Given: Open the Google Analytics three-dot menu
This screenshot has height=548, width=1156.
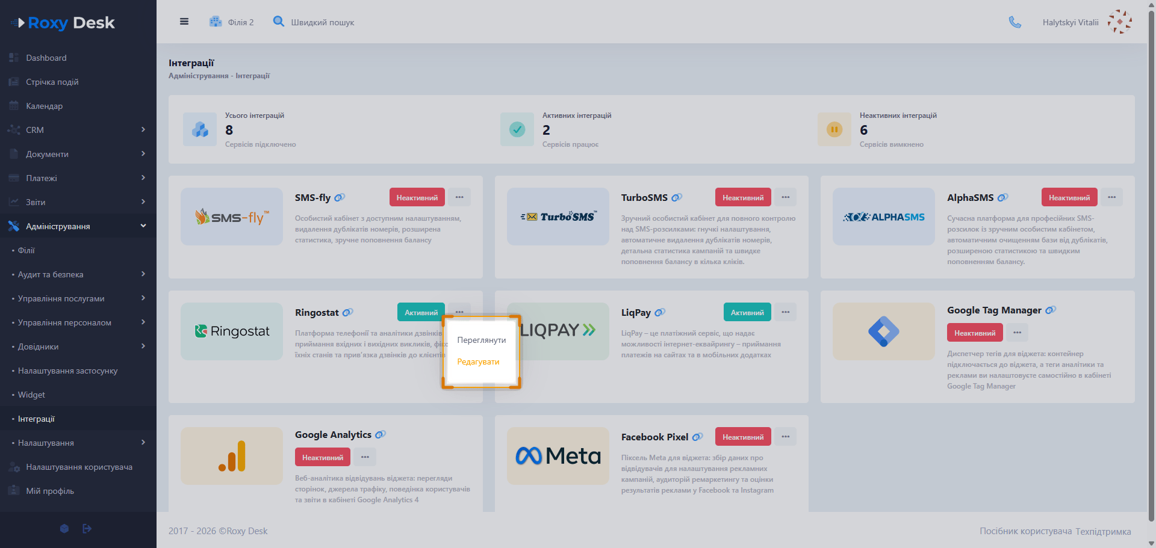Looking at the screenshot, I should click(365, 457).
